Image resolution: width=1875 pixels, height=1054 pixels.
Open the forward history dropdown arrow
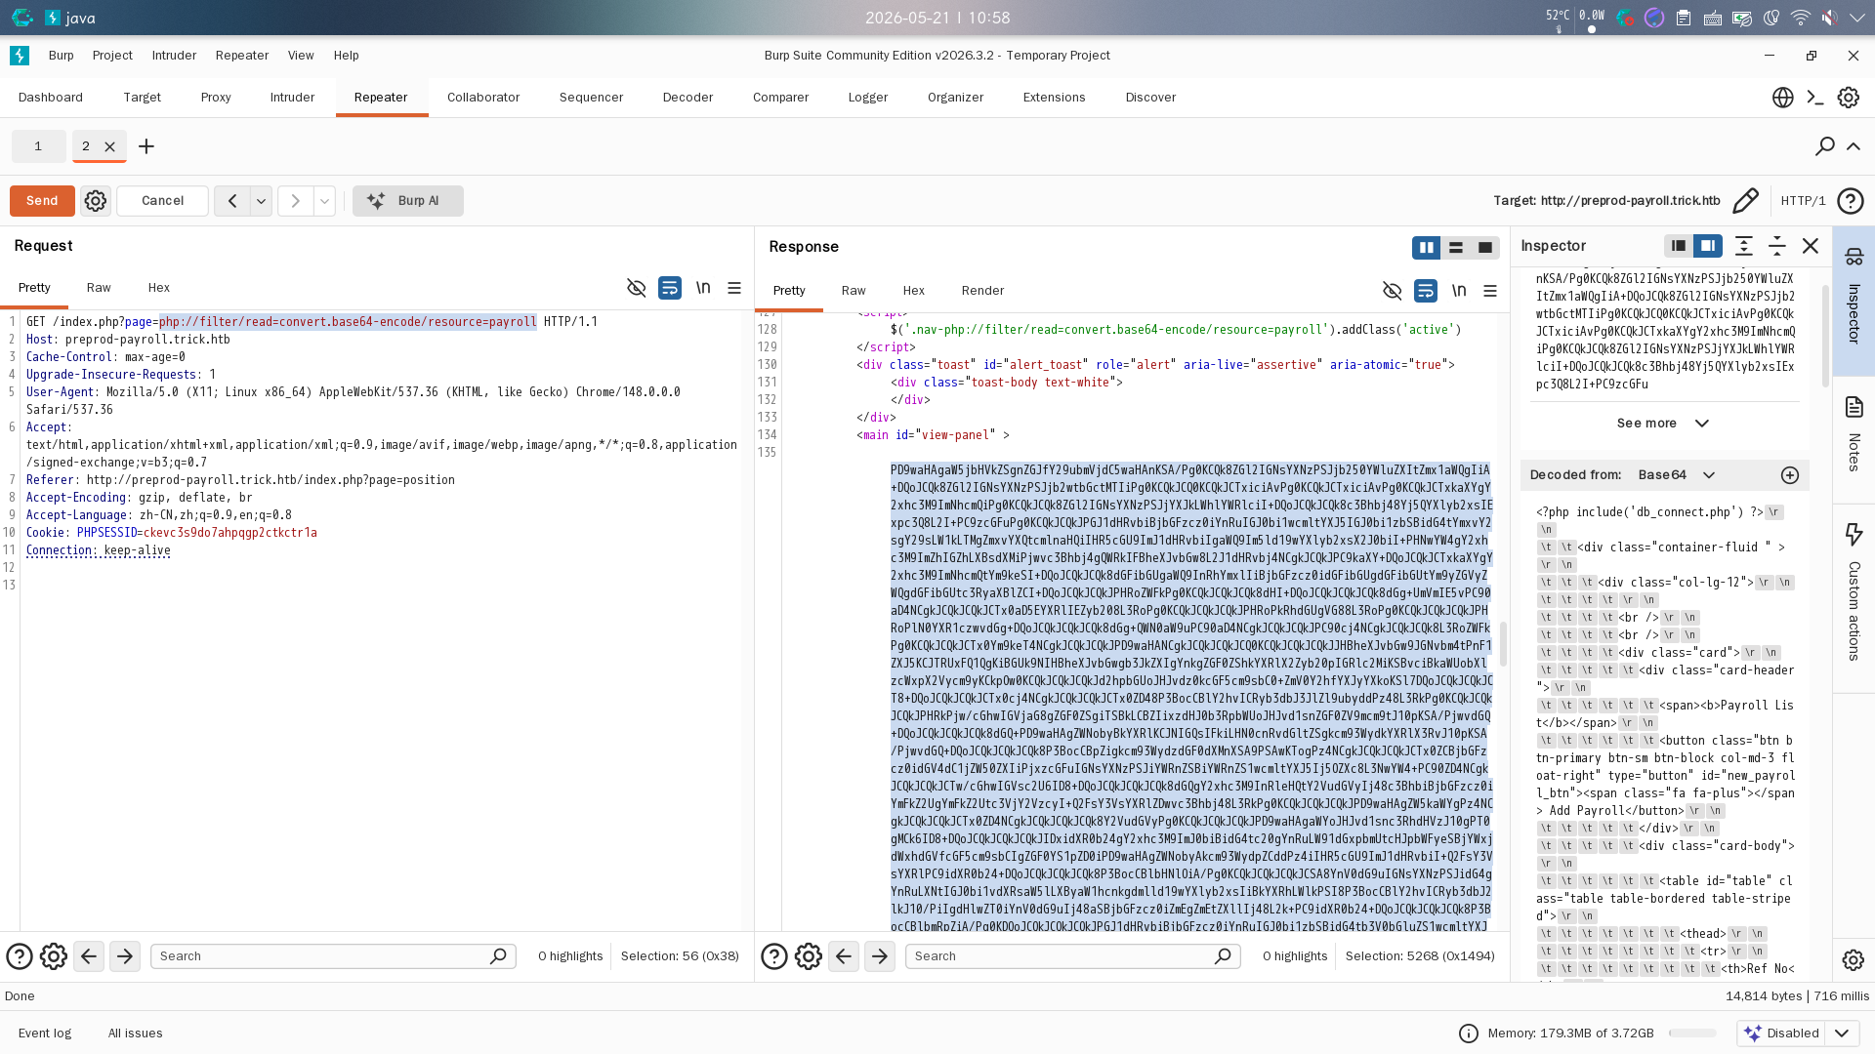[324, 201]
